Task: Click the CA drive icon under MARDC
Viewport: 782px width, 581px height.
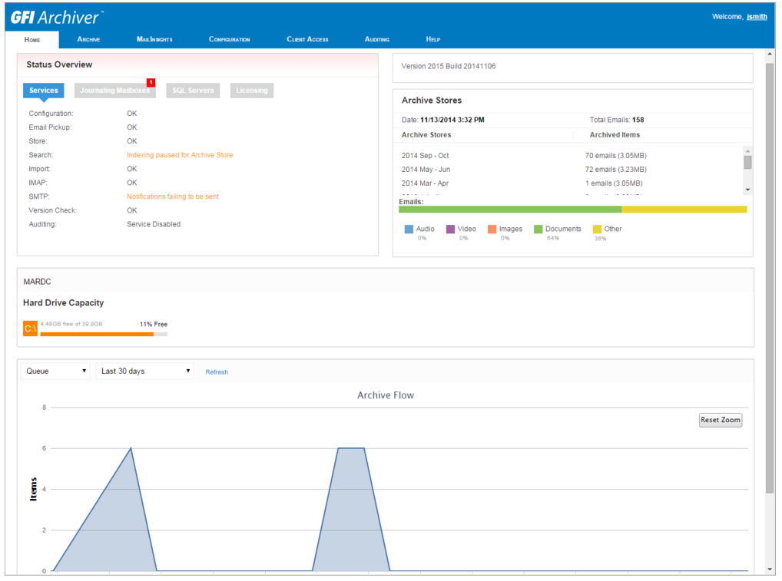Action: coord(30,328)
